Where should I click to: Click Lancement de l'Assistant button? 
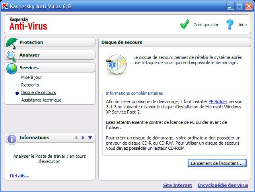click(217, 163)
